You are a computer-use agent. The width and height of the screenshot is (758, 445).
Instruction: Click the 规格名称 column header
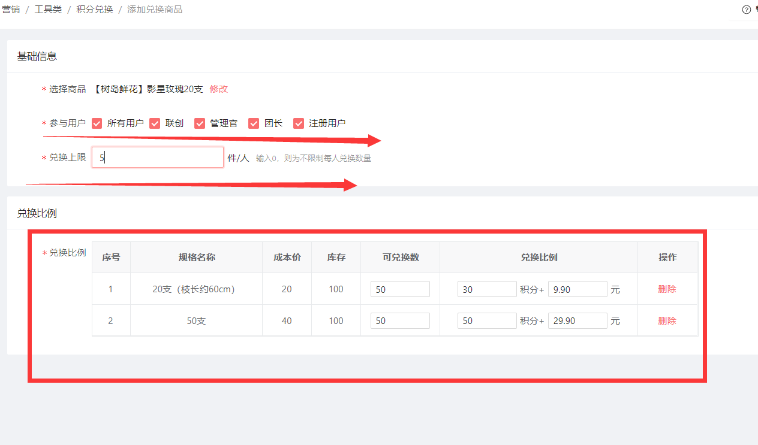tap(197, 258)
